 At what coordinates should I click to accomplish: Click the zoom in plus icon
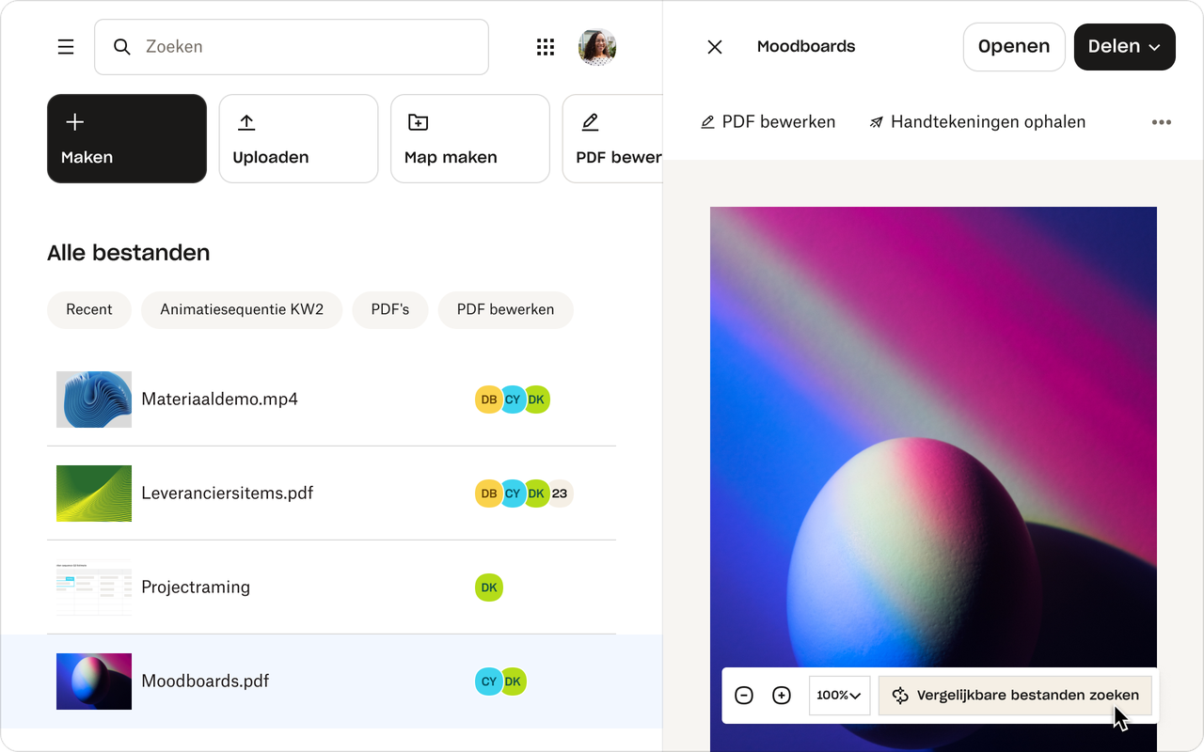pos(781,695)
